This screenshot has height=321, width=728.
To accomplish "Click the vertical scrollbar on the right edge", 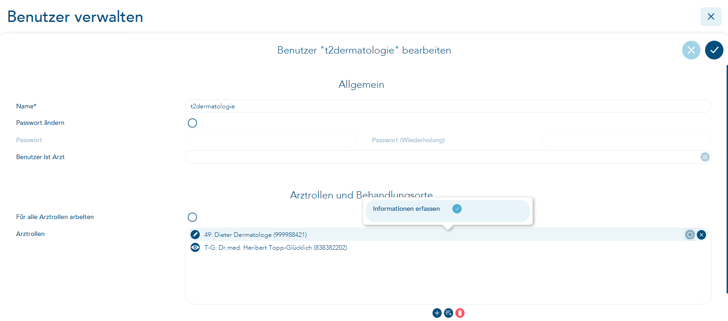I will [x=727, y=179].
